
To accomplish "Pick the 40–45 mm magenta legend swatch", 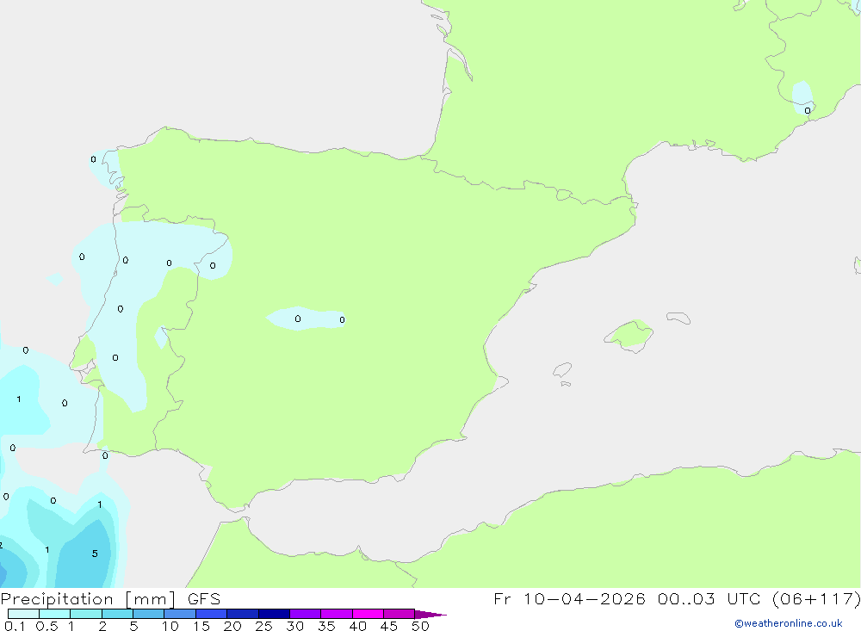I will tap(368, 614).
